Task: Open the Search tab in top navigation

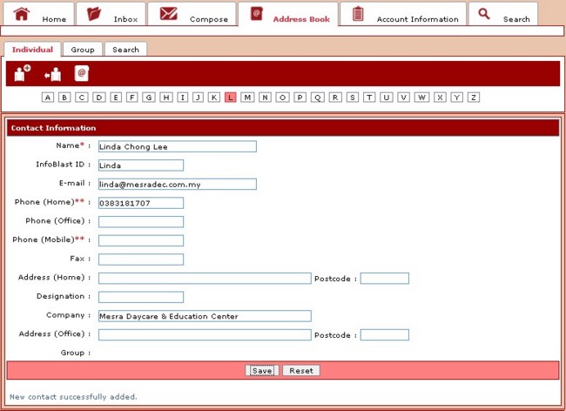Action: tap(503, 15)
